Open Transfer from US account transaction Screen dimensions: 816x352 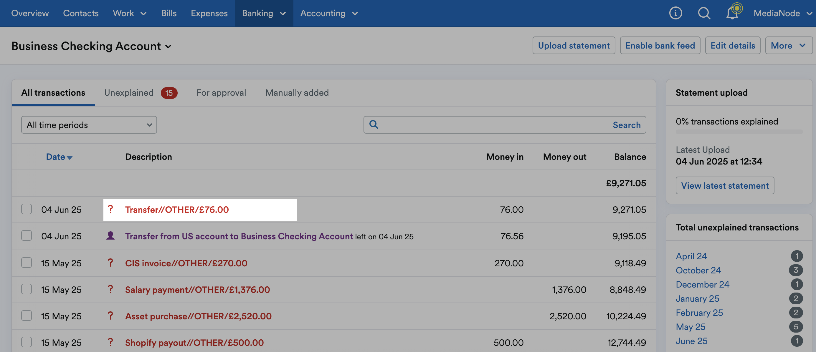[239, 236]
